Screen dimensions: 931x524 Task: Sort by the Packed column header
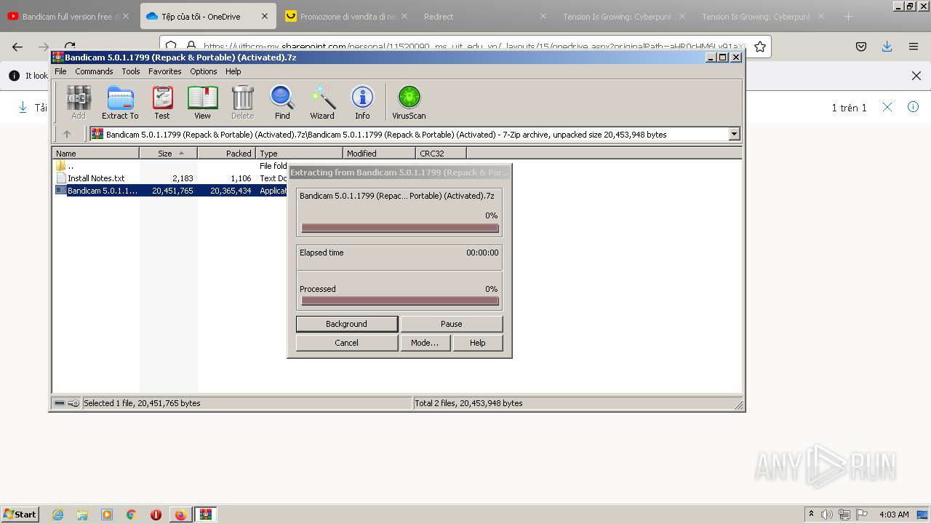click(x=226, y=153)
